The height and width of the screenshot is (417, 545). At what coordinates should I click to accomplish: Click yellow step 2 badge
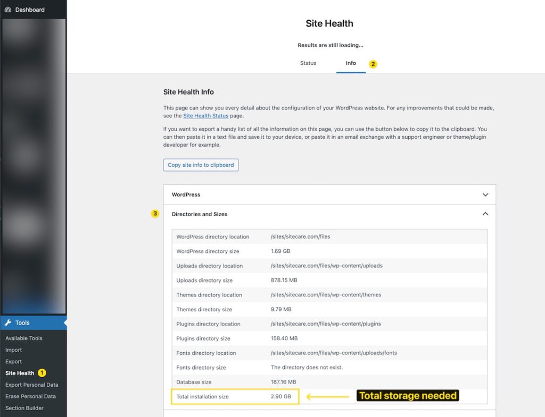[x=373, y=64]
